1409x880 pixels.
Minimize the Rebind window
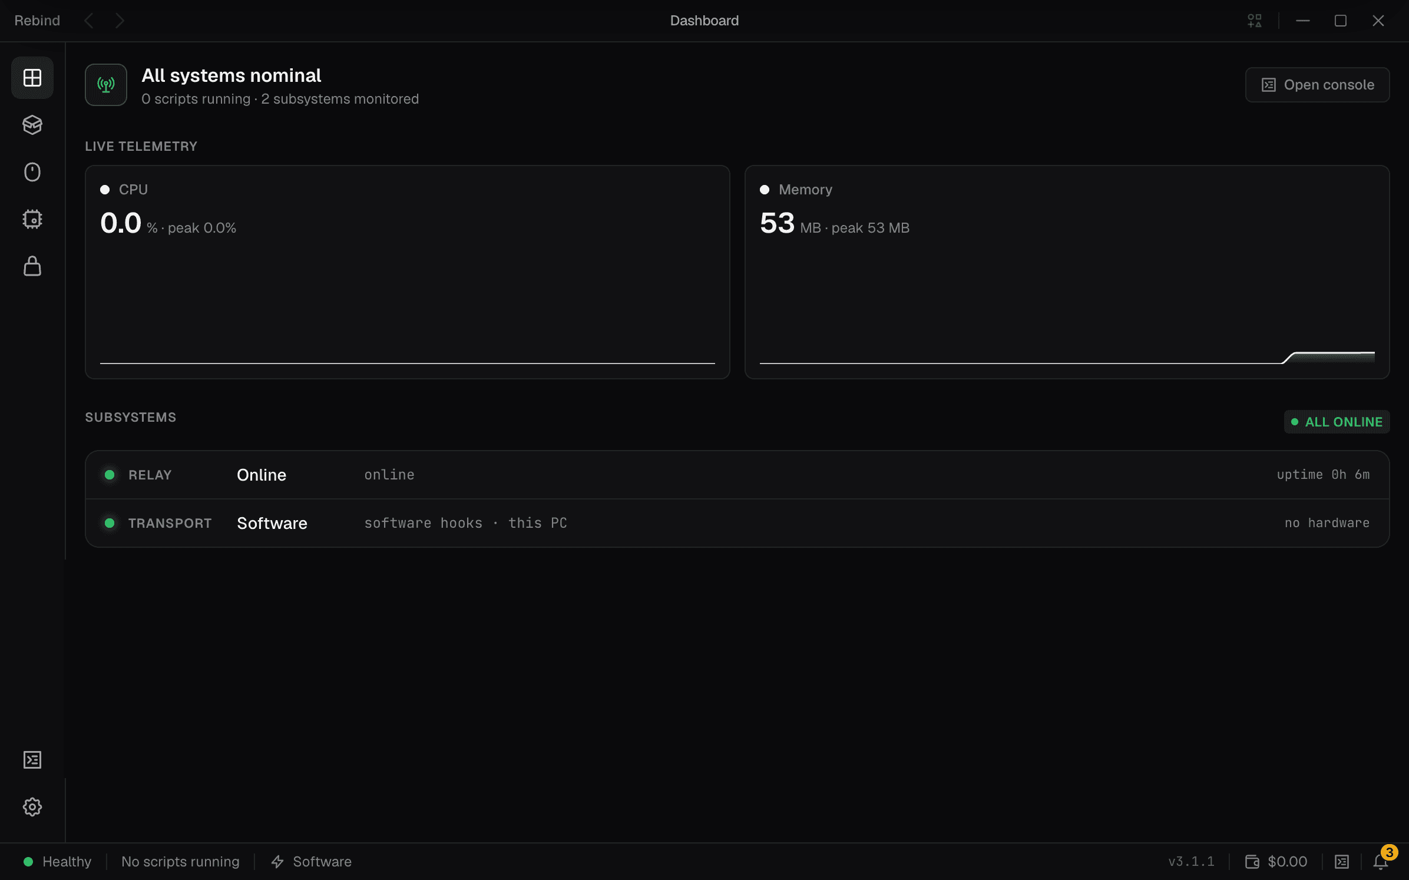(x=1303, y=21)
